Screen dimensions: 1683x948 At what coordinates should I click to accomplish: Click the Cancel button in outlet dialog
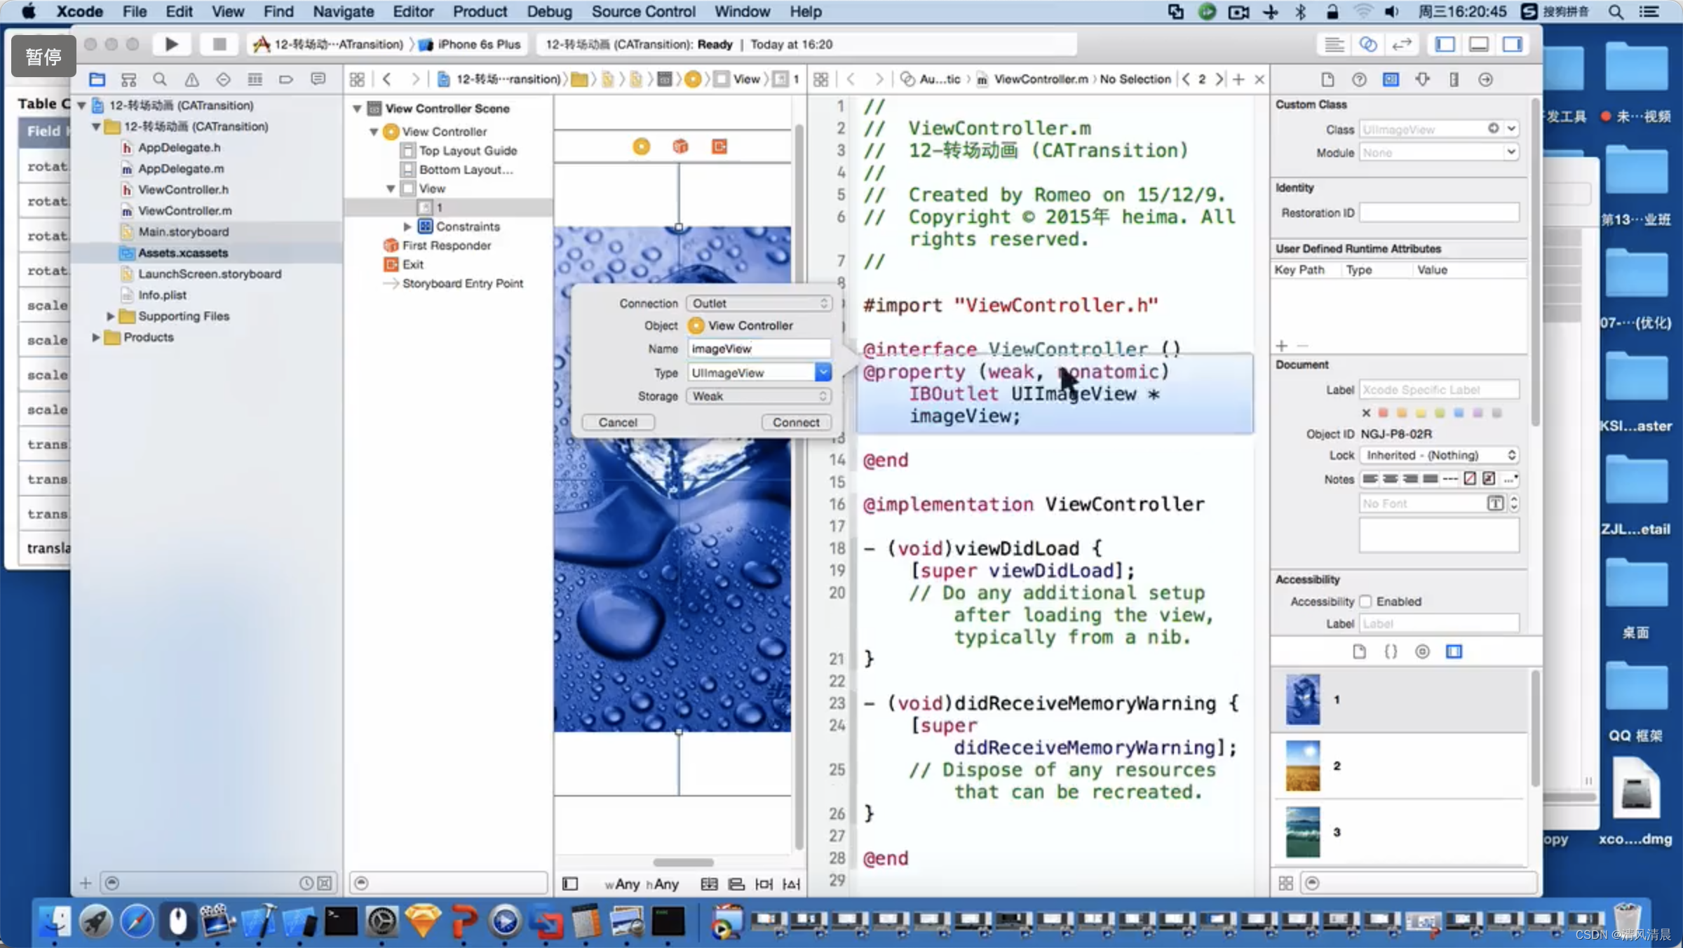point(619,422)
